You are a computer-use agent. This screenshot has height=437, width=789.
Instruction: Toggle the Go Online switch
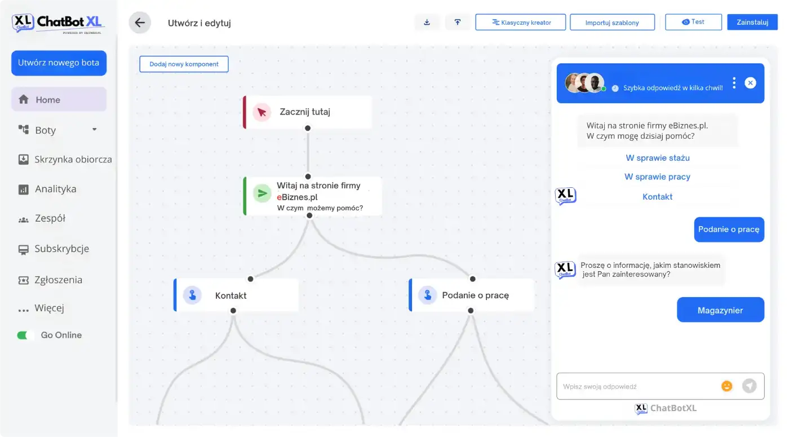coord(25,335)
